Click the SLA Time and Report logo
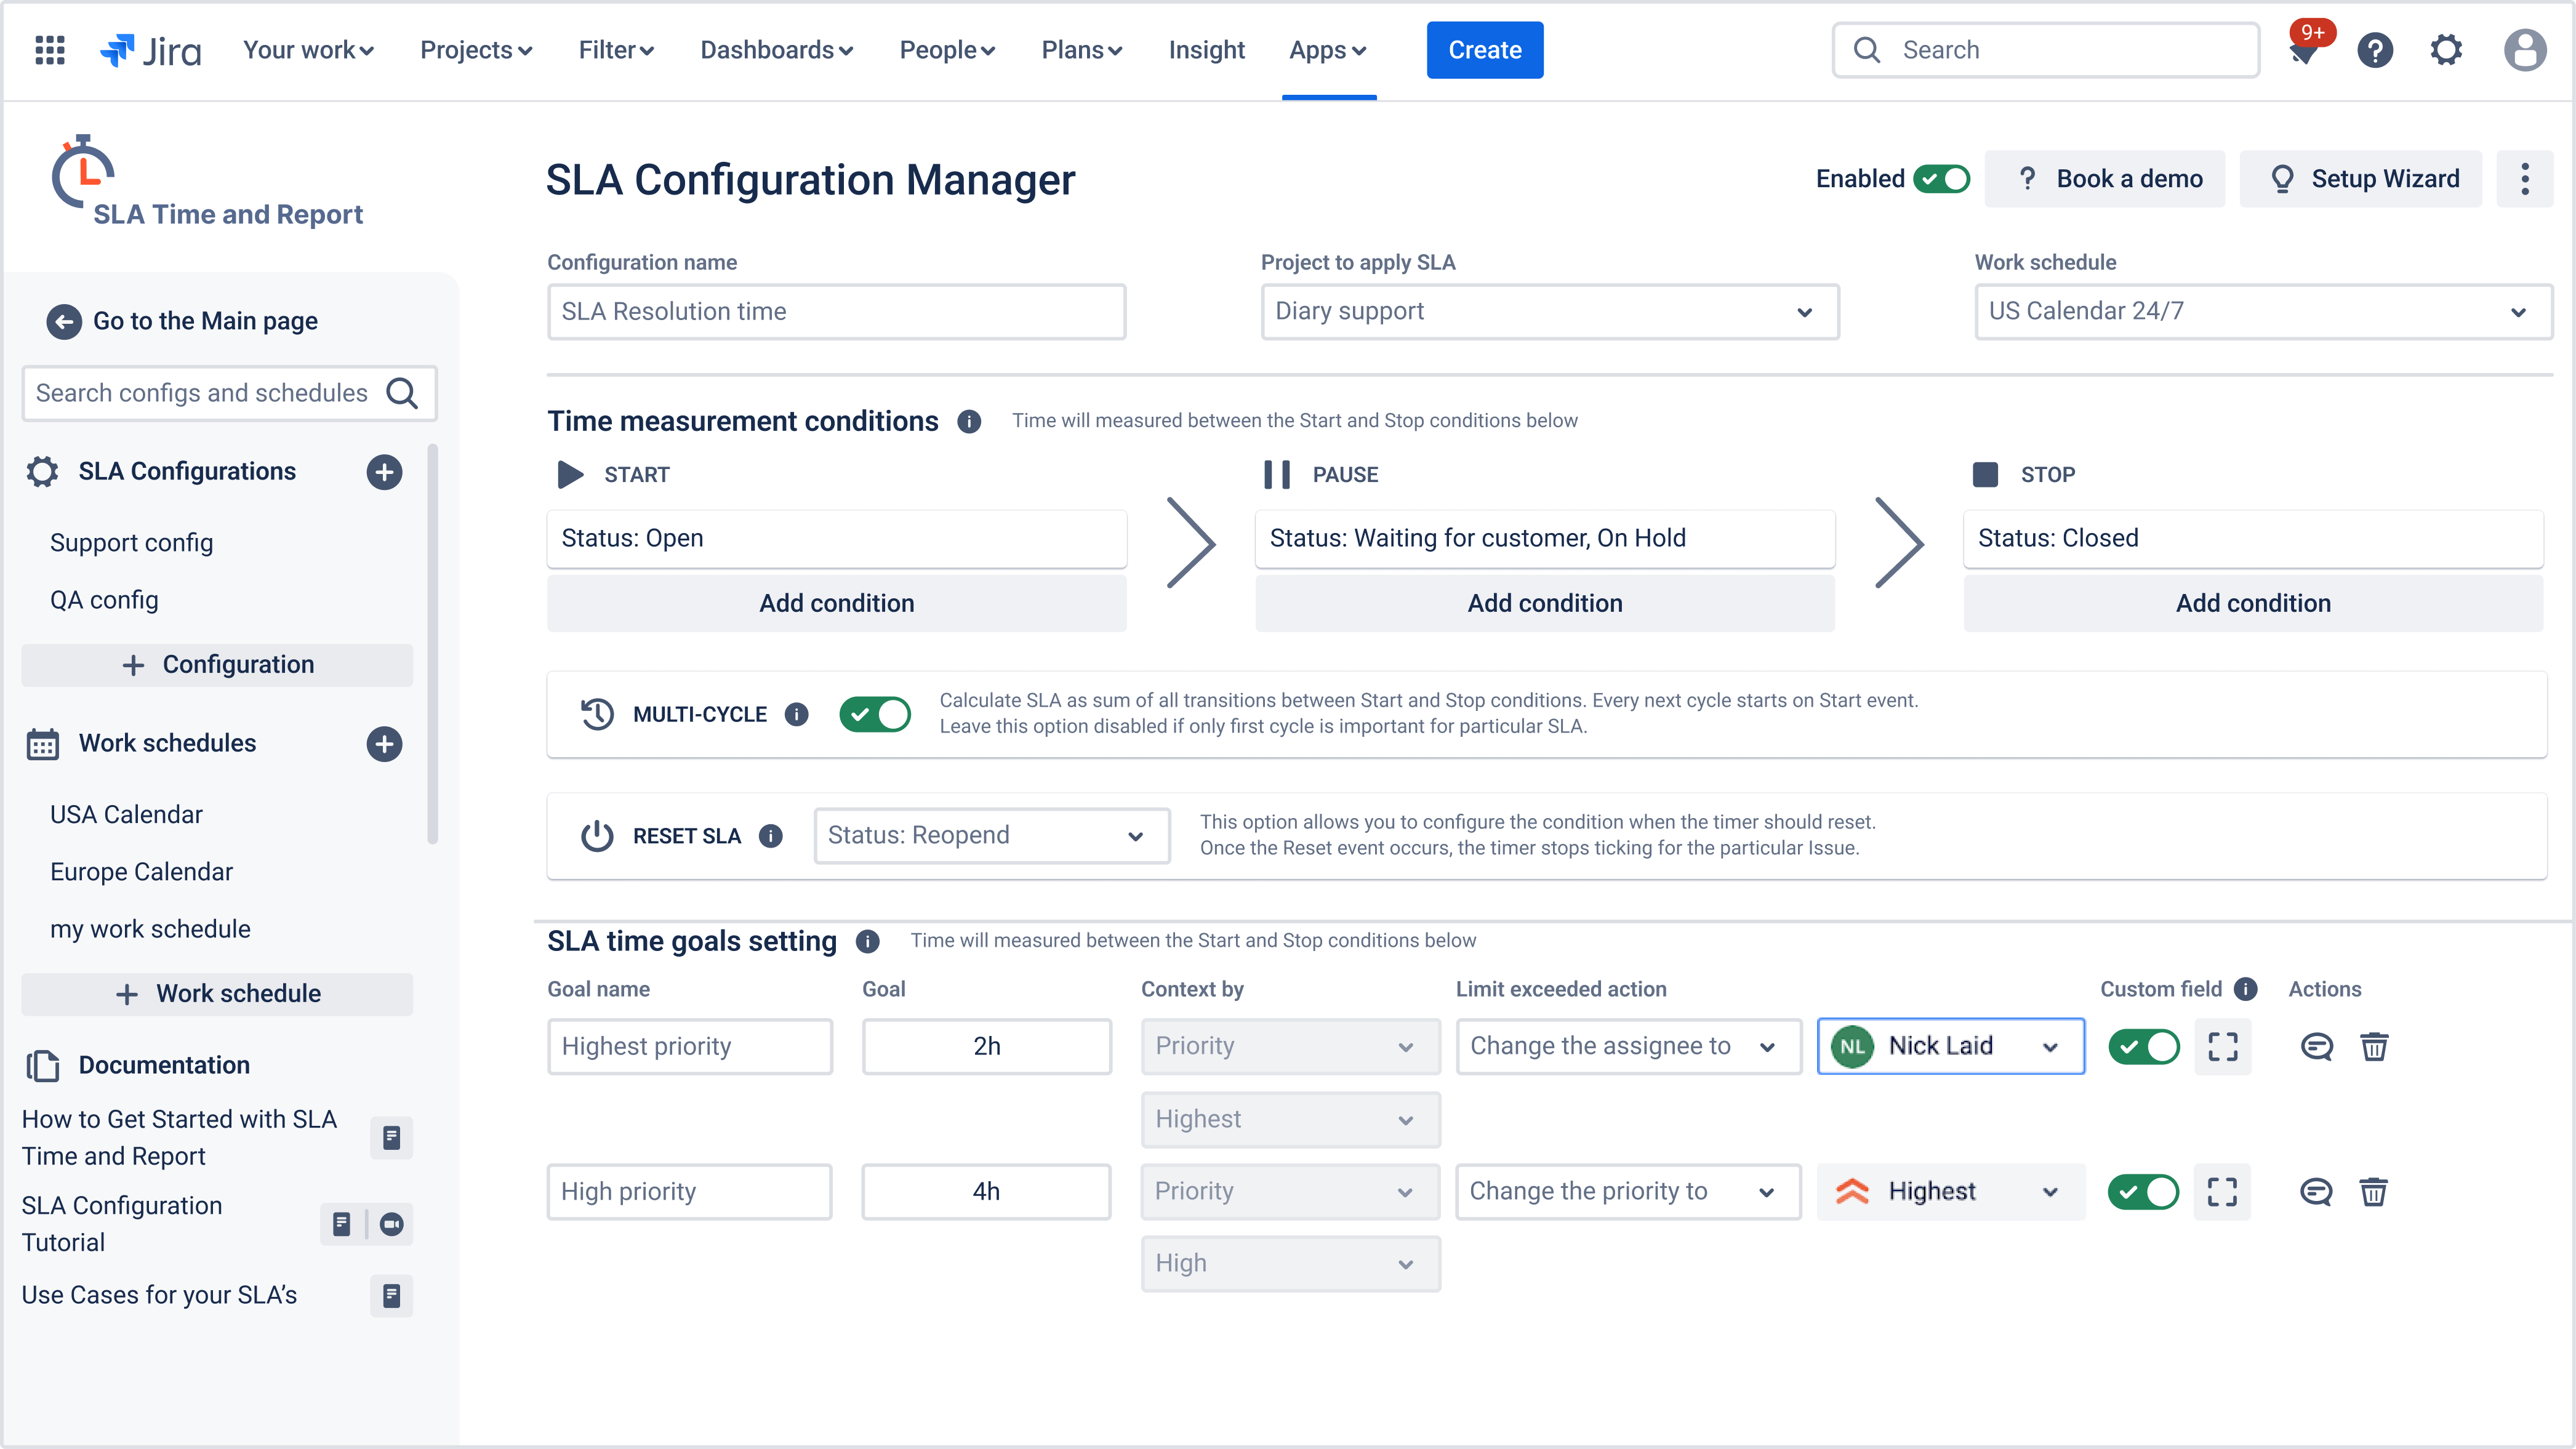 207,181
